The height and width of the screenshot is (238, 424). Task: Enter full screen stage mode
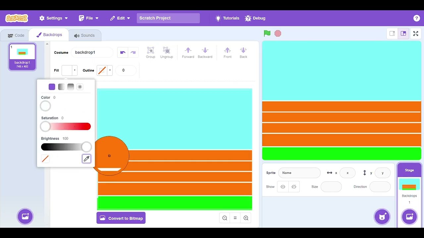point(416,33)
